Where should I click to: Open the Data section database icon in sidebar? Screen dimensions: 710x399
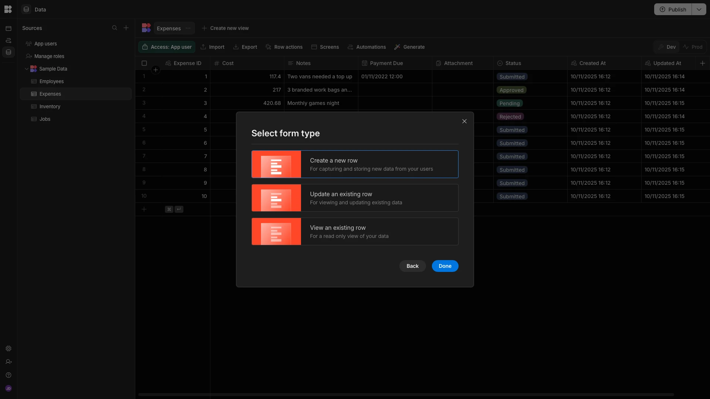[x=8, y=52]
